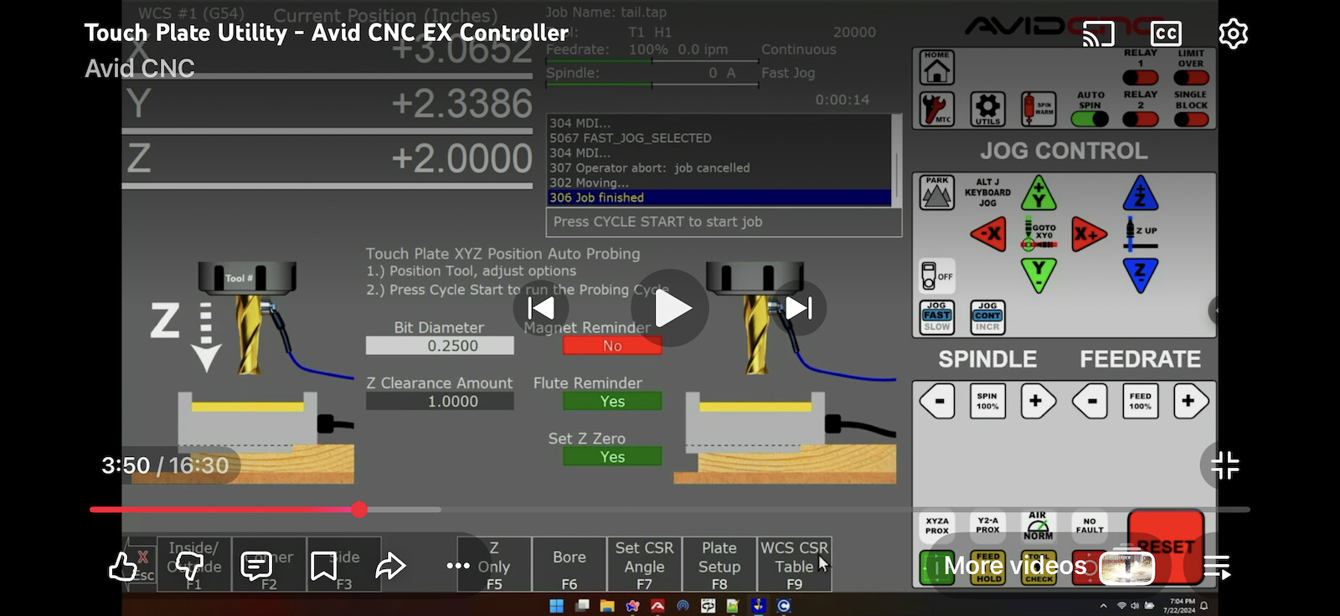
Task: Toggle the Set Z Zero Yes button
Action: (x=612, y=456)
